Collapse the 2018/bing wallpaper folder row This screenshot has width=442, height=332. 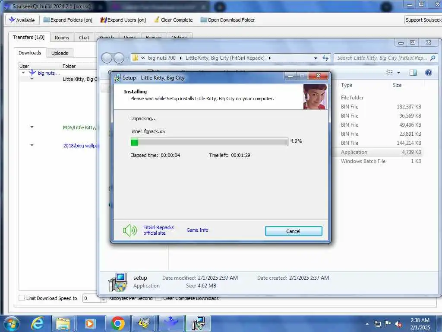32,145
